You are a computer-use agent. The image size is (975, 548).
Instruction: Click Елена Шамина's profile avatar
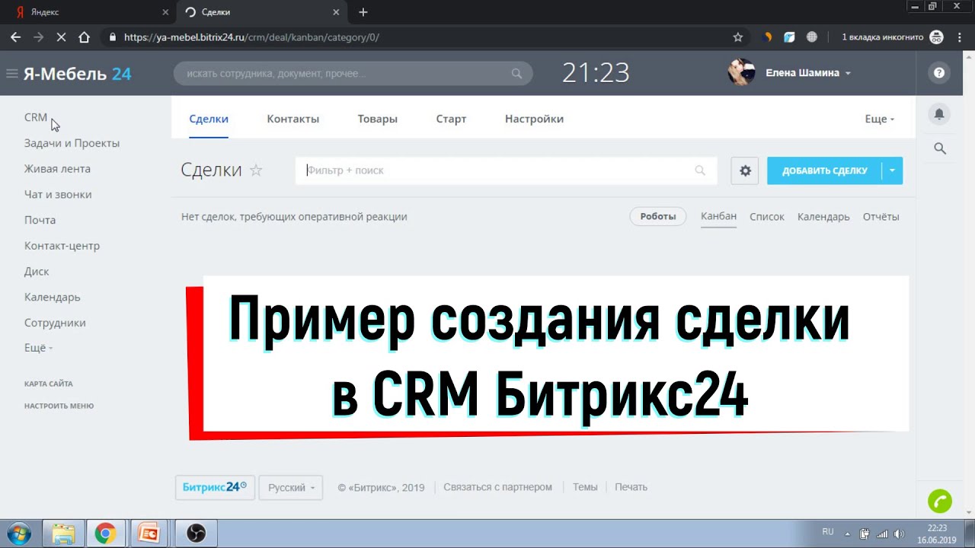click(x=741, y=72)
